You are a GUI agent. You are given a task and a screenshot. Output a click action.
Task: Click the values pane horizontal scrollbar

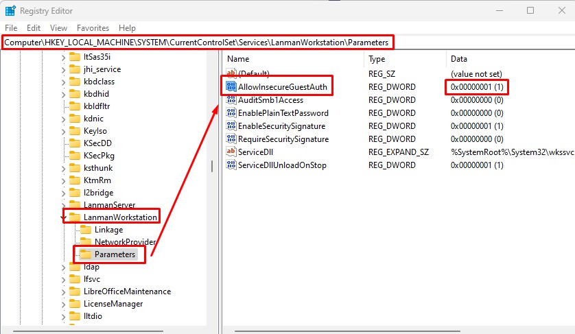[x=347, y=331]
